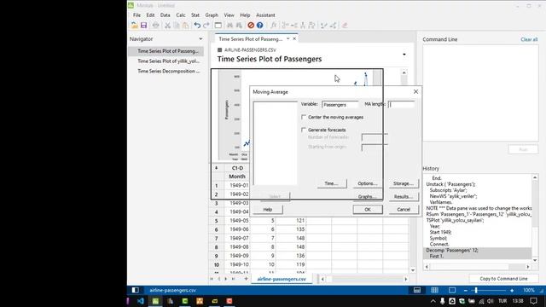Click the Command Line text area
This screenshot has width=546, height=307.
(480, 93)
